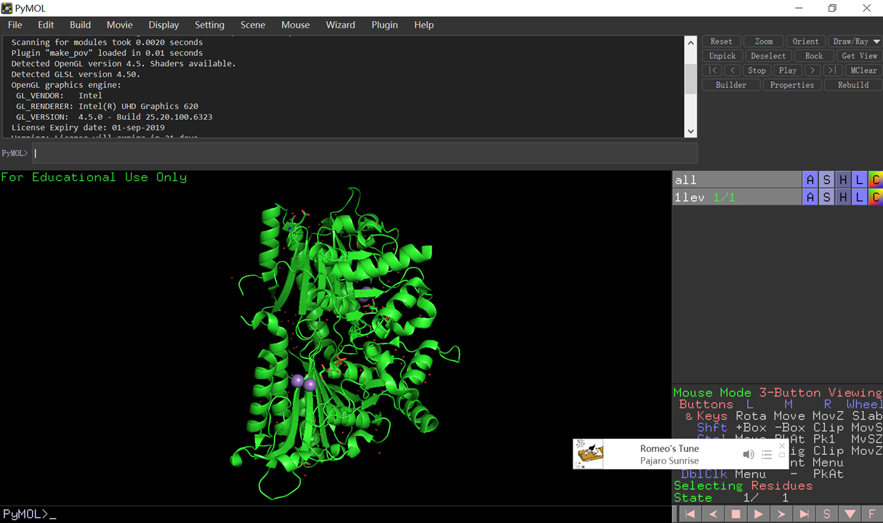Open Color menu for 'all' row
Screen dimensions: 883x523
coord(876,179)
